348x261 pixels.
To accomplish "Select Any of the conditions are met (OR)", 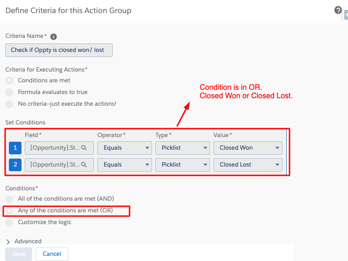I will coord(9,210).
